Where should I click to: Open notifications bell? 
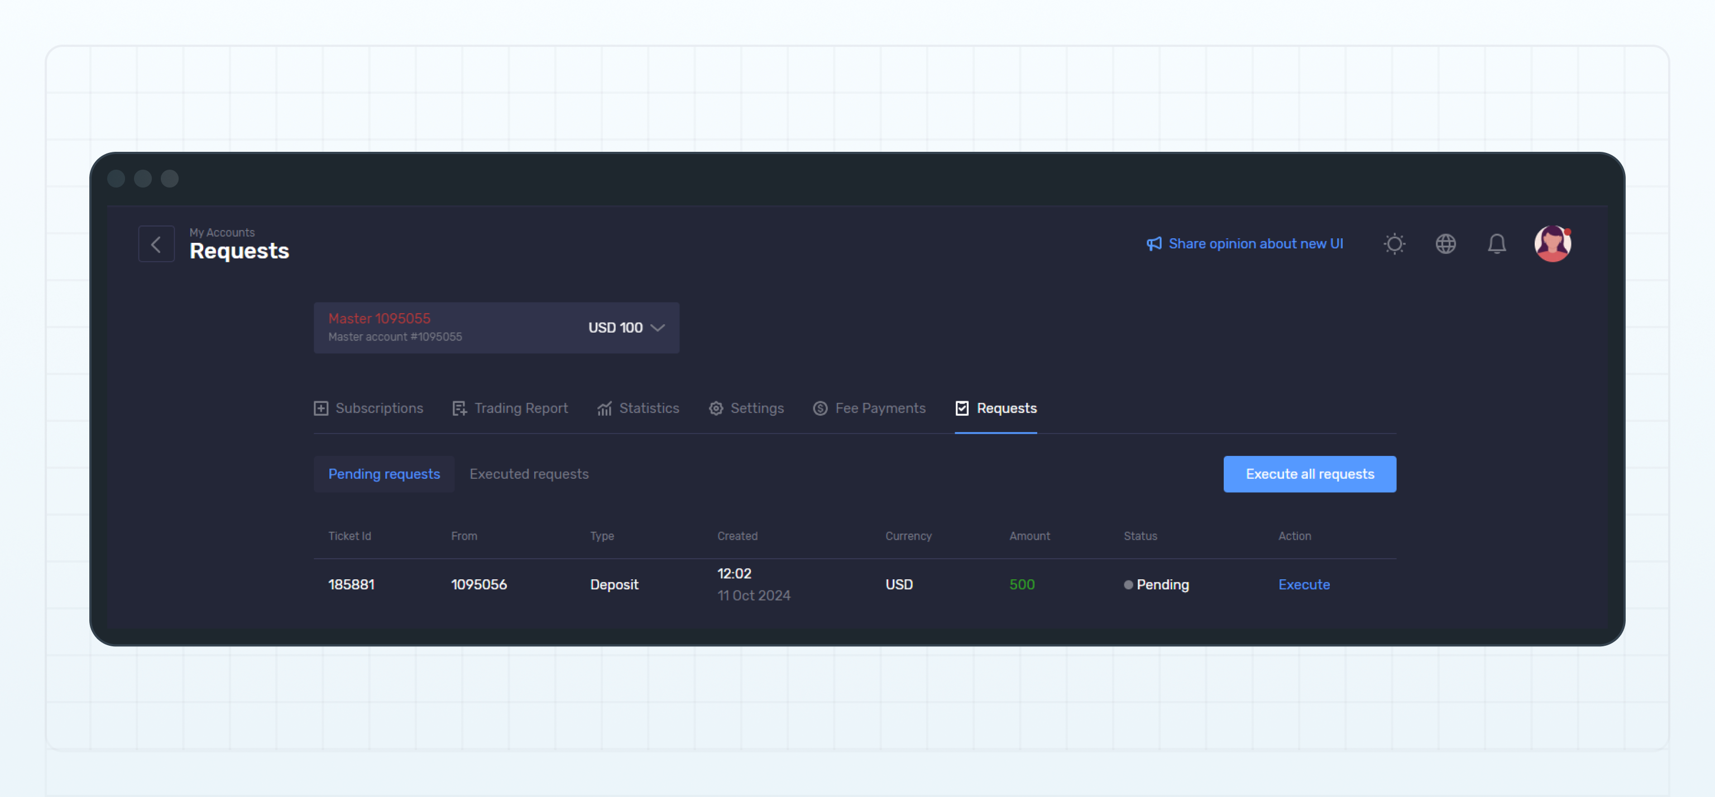(x=1497, y=244)
